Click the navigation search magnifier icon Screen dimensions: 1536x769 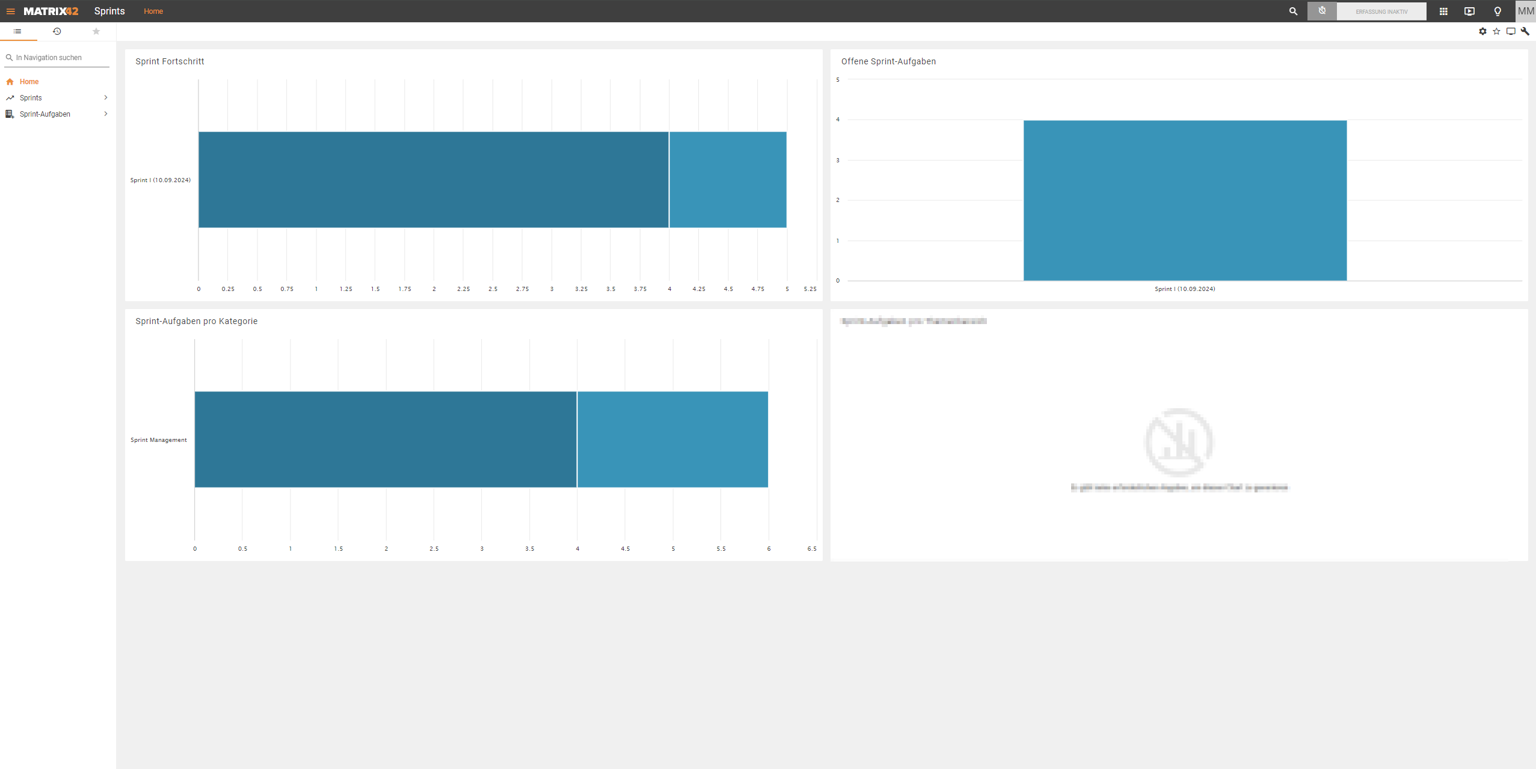(x=9, y=58)
